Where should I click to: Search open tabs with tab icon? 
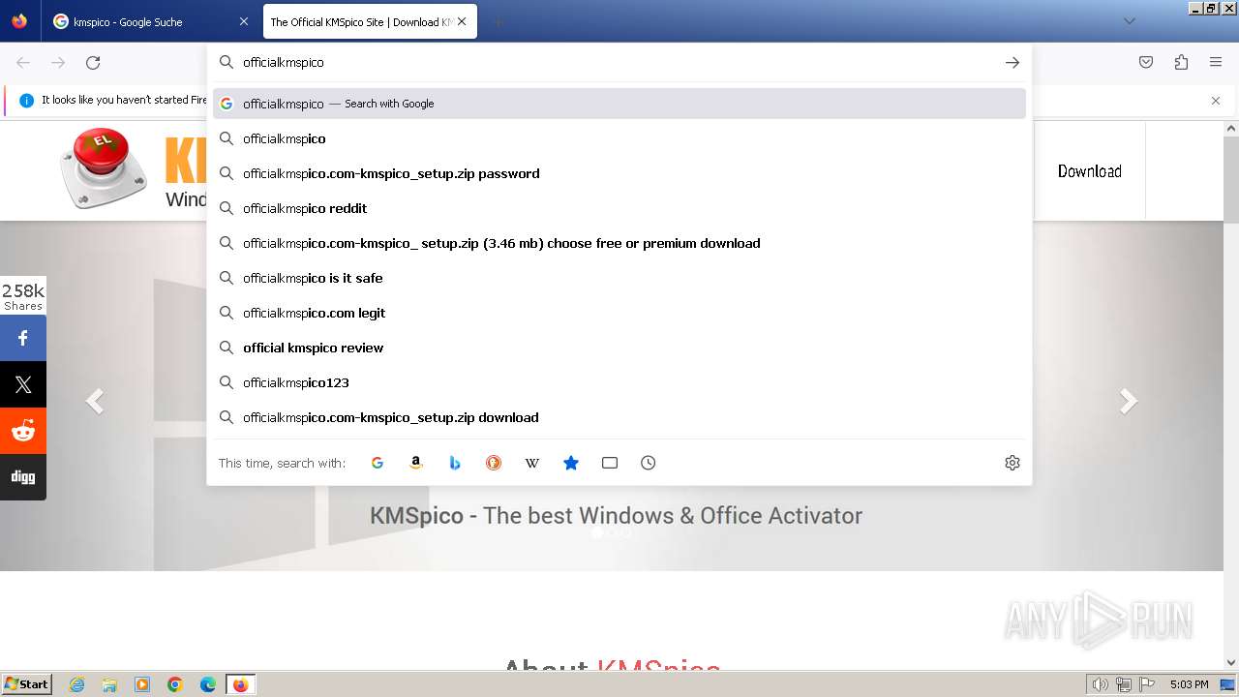(x=610, y=463)
